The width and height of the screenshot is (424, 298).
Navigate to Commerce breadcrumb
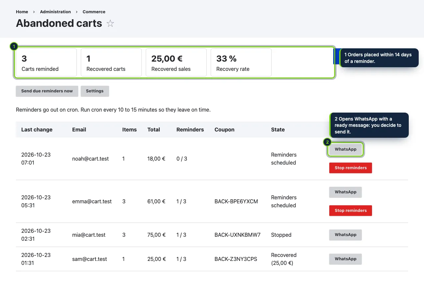94,12
